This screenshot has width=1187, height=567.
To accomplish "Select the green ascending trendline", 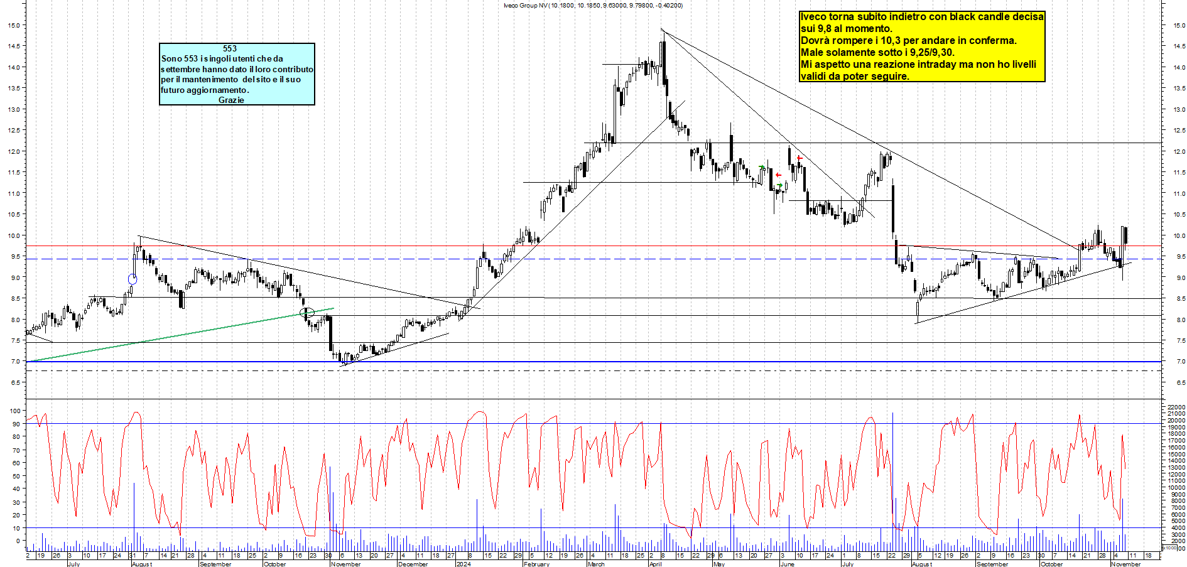I will tap(180, 335).
